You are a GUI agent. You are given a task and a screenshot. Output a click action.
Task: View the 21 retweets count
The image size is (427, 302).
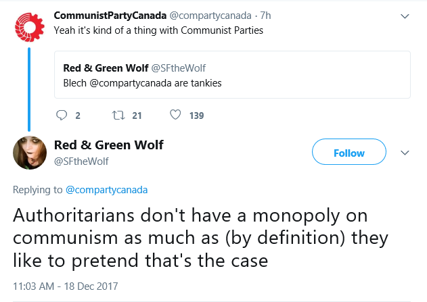click(x=137, y=116)
